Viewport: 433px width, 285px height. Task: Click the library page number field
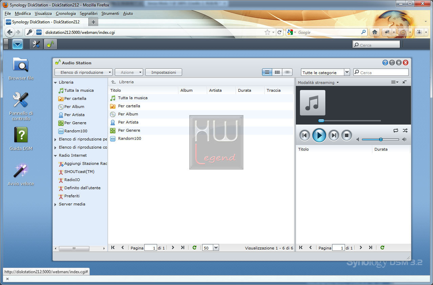[x=151, y=248]
